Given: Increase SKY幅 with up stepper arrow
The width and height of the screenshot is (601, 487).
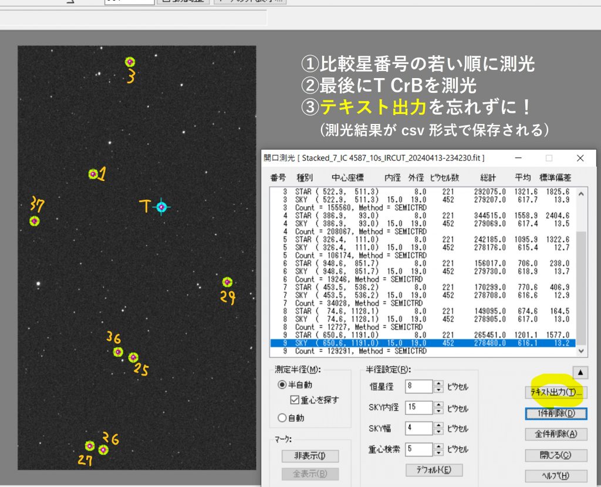Looking at the screenshot, I should tap(438, 425).
